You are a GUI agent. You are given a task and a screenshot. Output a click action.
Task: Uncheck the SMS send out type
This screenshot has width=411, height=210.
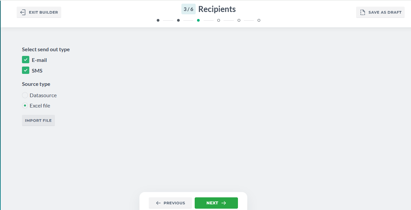click(x=26, y=71)
